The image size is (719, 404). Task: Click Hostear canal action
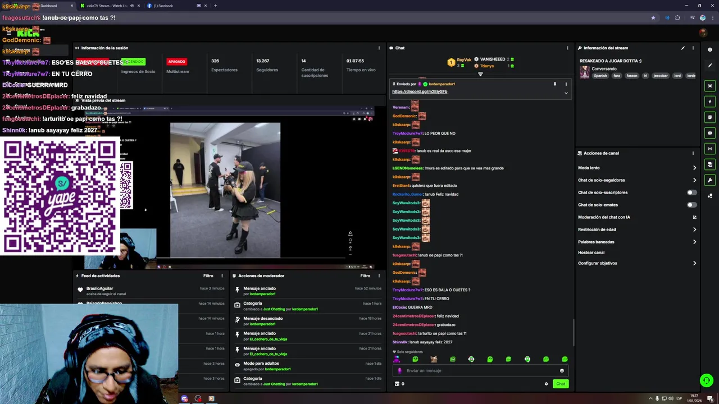coord(591,252)
